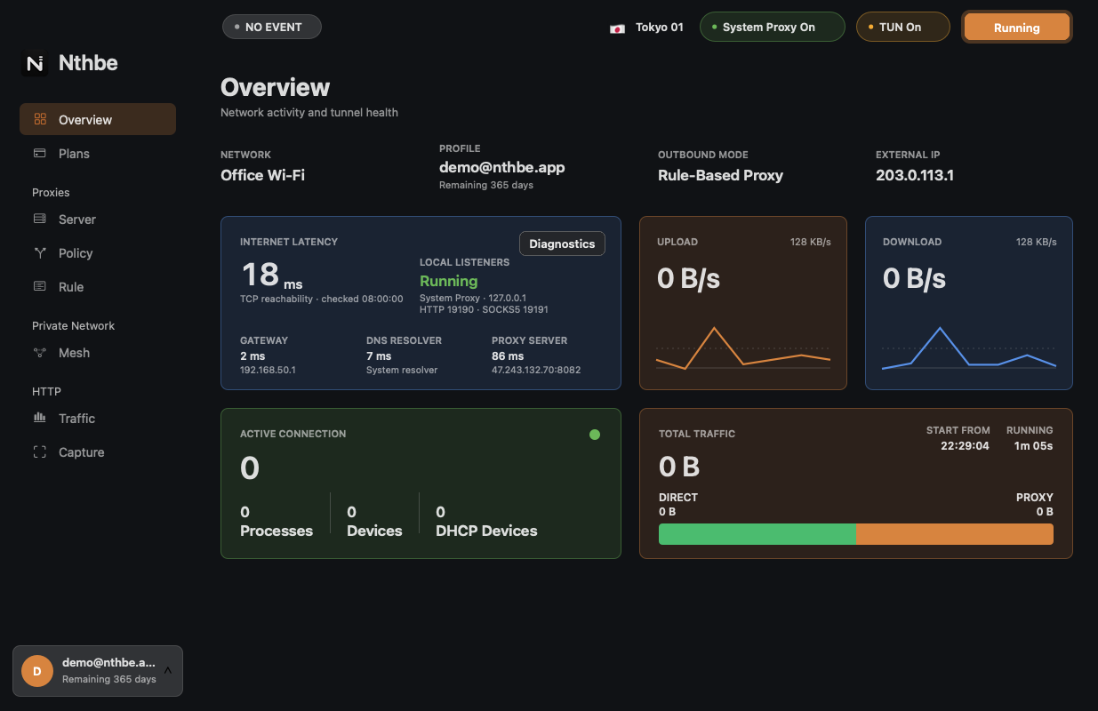Click the Capture frame icon
1098x711 pixels.
click(40, 451)
